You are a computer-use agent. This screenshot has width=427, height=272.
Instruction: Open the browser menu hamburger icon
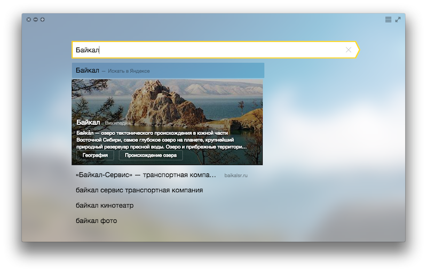tap(388, 20)
